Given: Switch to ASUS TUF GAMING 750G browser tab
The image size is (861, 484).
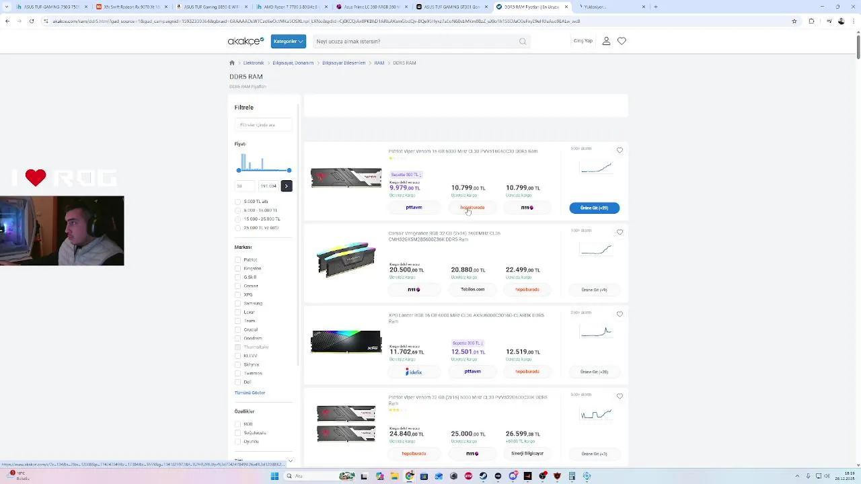Looking at the screenshot, I should point(51,7).
